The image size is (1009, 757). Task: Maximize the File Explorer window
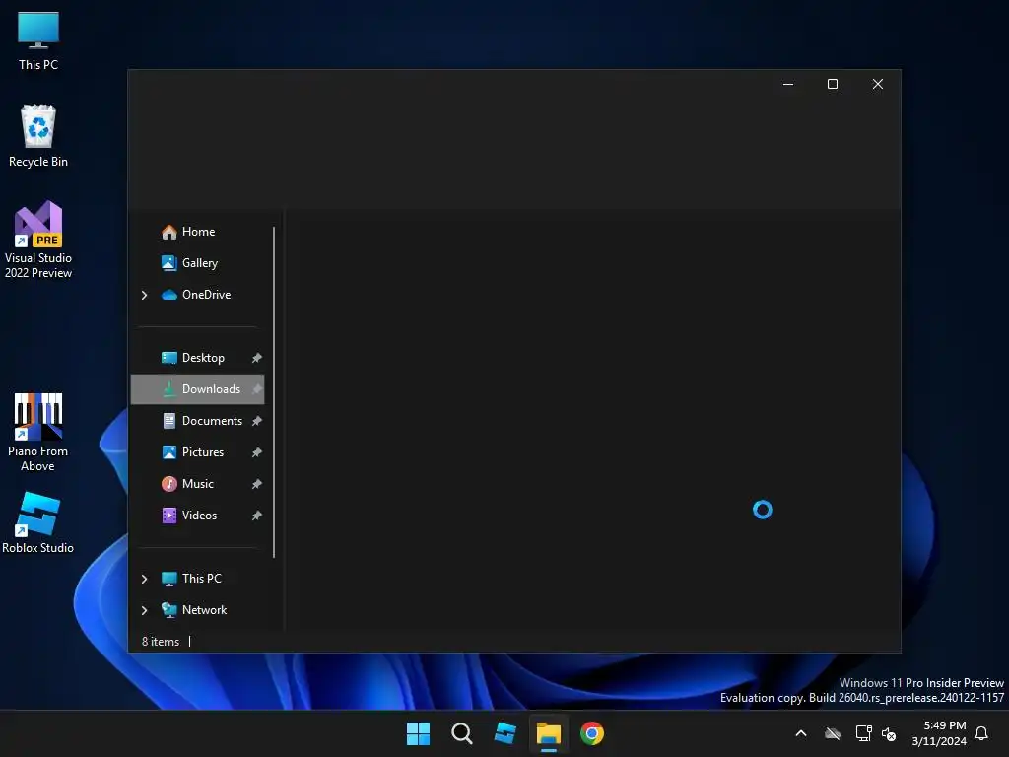(x=832, y=84)
